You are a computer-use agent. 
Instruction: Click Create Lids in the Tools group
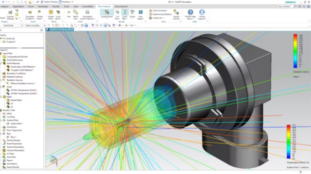coord(156,18)
